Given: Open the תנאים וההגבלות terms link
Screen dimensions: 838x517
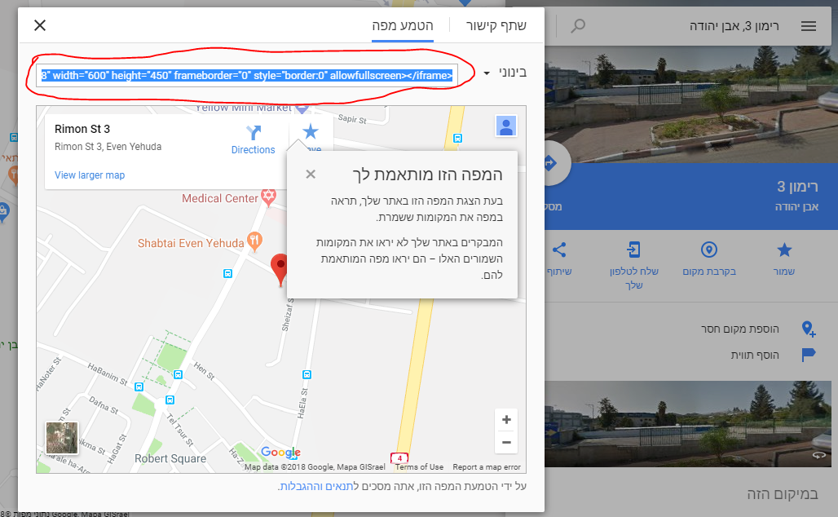Looking at the screenshot, I should (316, 486).
